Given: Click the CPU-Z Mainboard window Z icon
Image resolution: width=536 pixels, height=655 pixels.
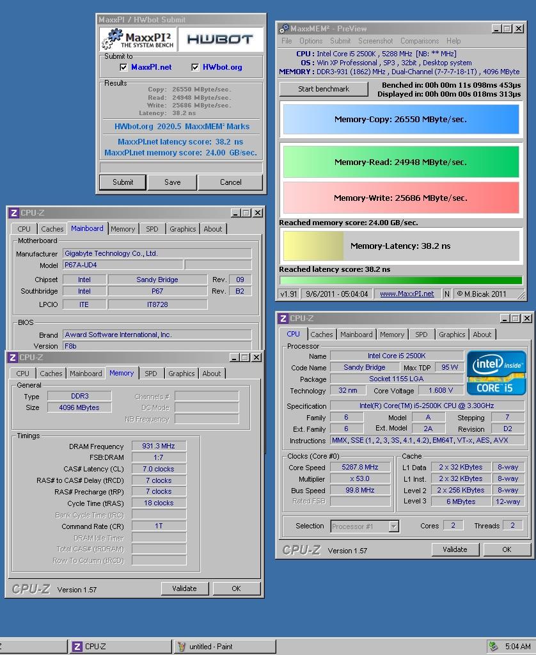Looking at the screenshot, I should tap(14, 213).
